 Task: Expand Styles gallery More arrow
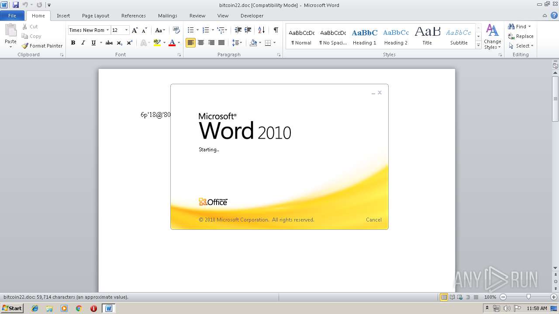click(478, 46)
